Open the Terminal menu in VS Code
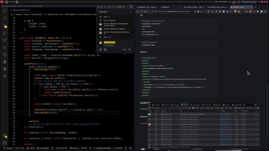The image size is (269, 151). click(34, 6)
